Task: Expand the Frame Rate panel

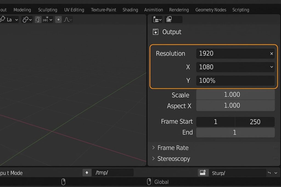Action: click(173, 148)
